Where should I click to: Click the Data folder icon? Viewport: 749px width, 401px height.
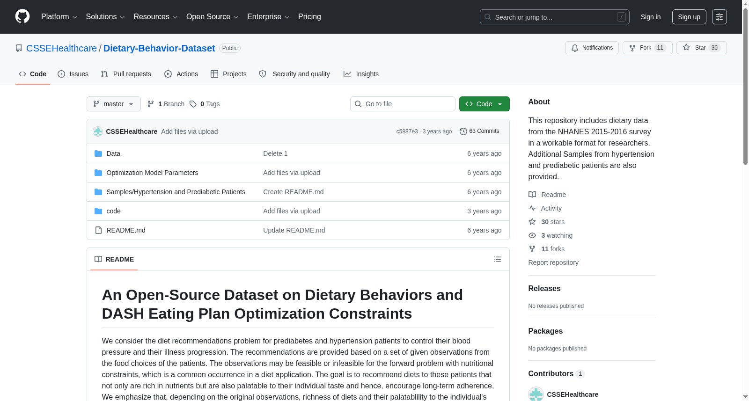coord(98,153)
